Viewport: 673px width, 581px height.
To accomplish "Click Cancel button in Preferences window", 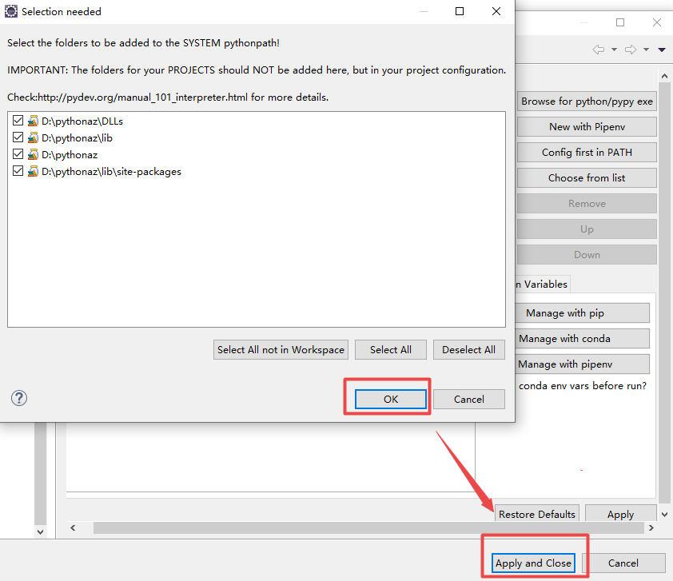I will (x=623, y=563).
